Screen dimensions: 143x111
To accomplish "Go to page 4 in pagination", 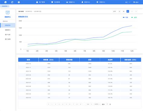I will (63, 104).
